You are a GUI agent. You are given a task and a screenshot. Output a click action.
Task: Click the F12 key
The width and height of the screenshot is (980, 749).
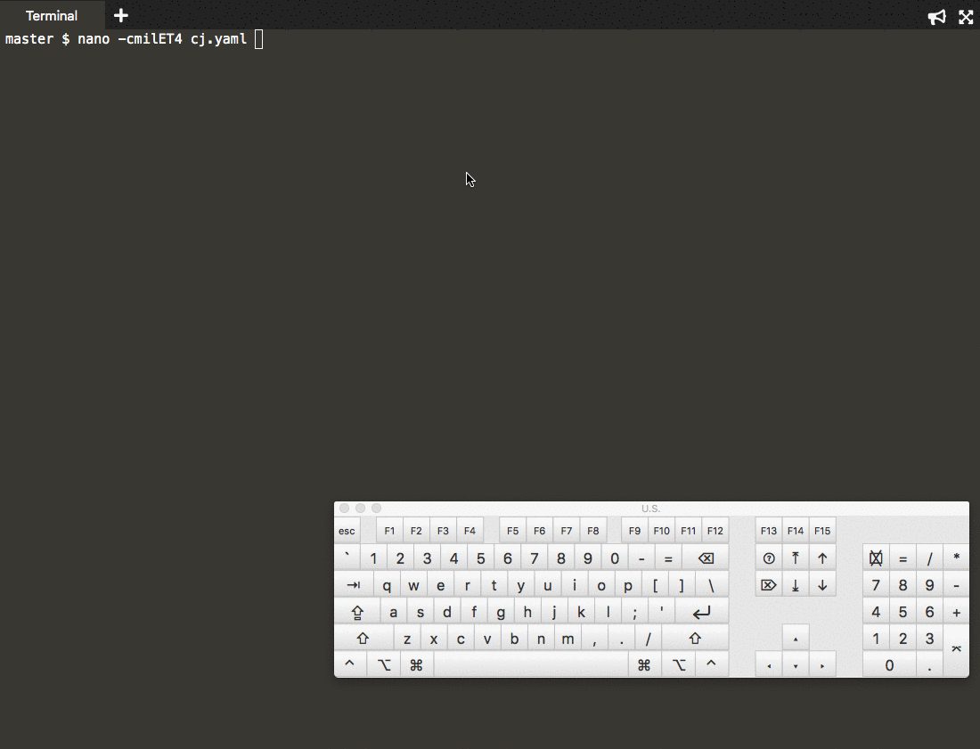pyautogui.click(x=715, y=531)
